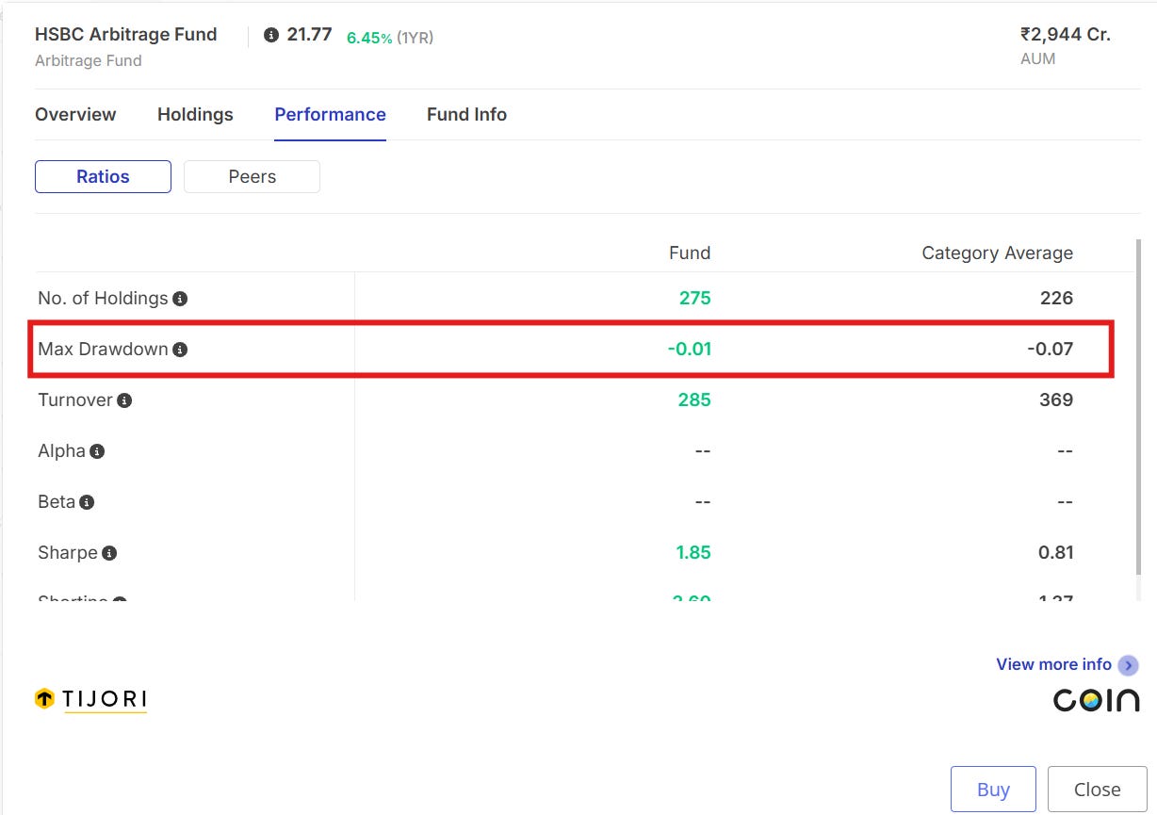Open the Overview tab
1157x815 pixels.
coord(75,115)
